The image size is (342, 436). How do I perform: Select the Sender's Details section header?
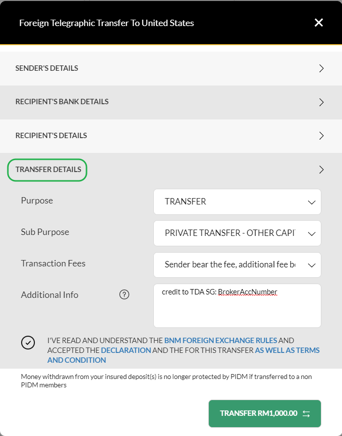coord(47,68)
